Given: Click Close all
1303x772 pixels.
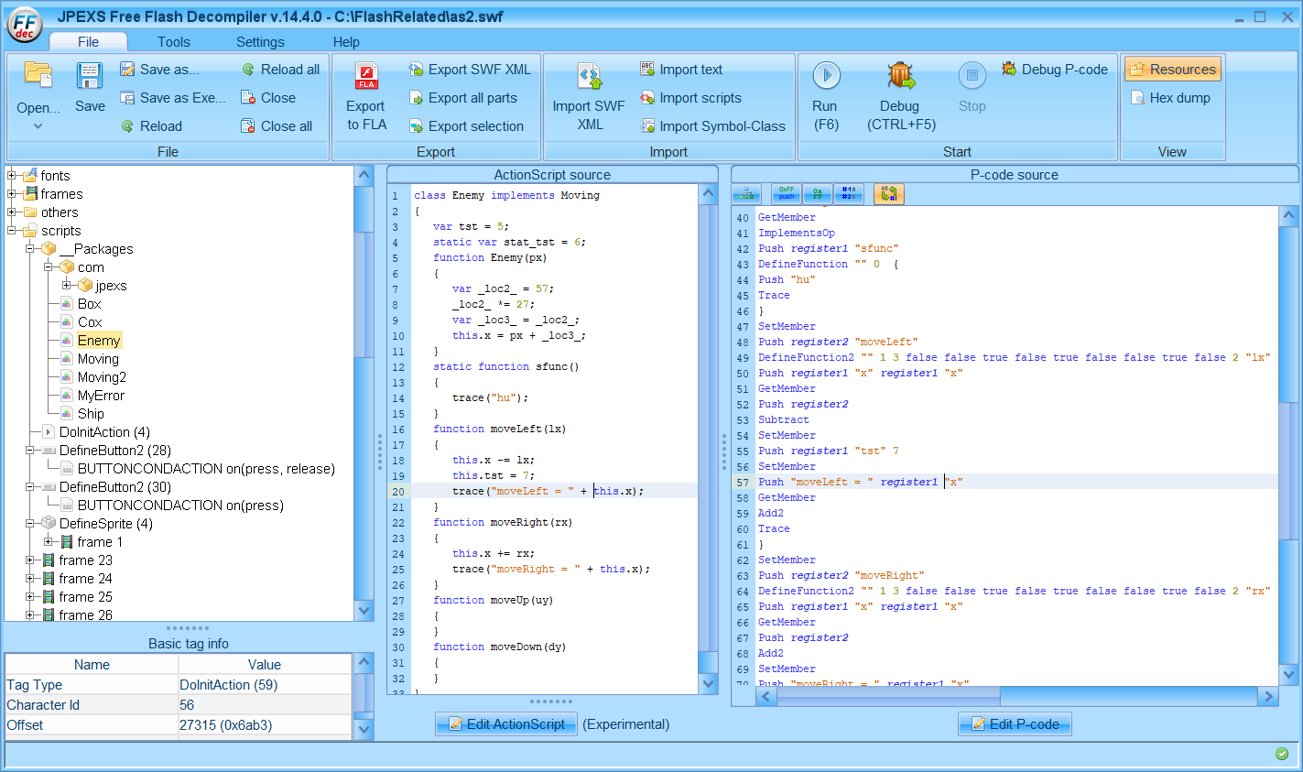Looking at the screenshot, I should pyautogui.click(x=277, y=126).
